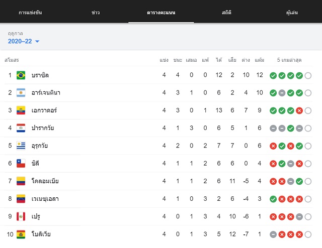The height and width of the screenshot is (248, 322).
Task: Click Argentina's gray draw result icon
Action: [282, 93]
